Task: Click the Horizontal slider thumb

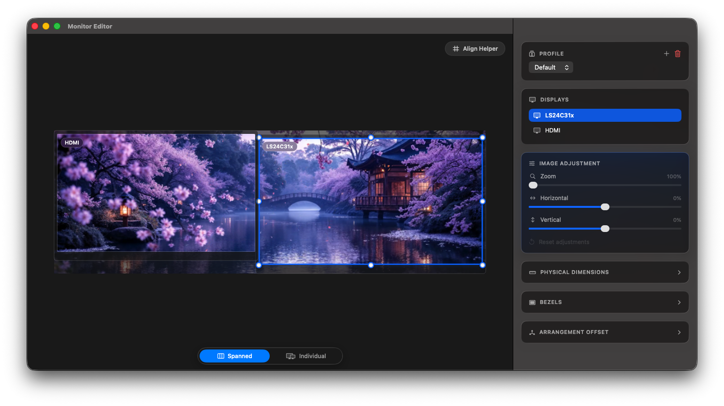Action: pos(605,207)
